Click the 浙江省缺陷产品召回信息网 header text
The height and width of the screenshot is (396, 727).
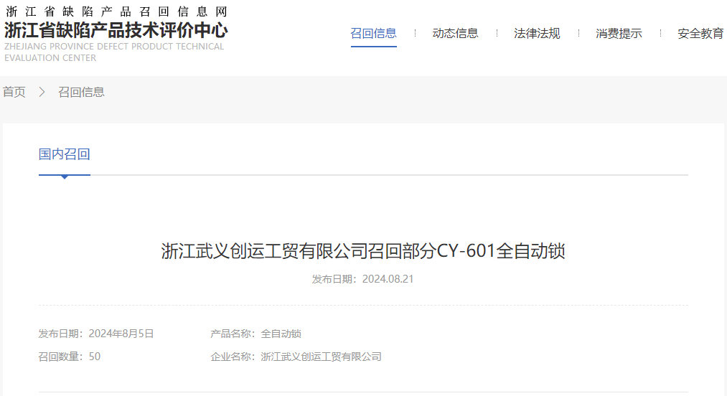click(x=116, y=11)
